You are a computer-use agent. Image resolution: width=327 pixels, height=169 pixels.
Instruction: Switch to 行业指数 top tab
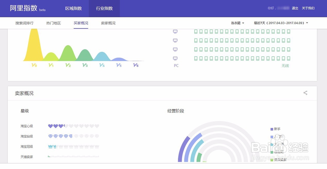104,8
